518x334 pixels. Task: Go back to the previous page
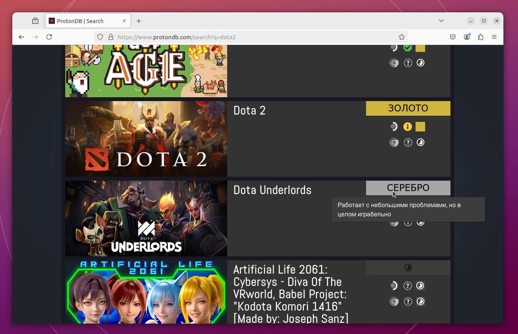pos(21,37)
